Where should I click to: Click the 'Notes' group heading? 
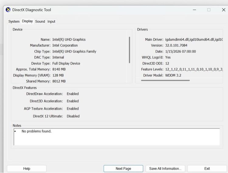coord(17,125)
